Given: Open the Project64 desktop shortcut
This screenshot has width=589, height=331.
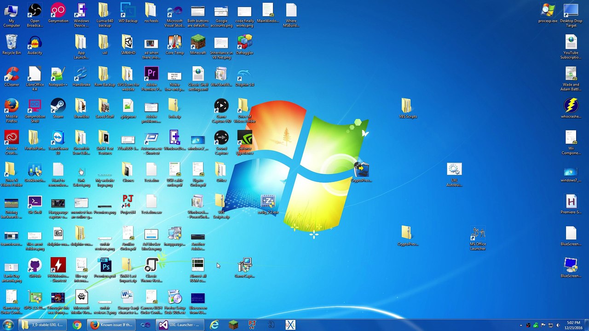Looking at the screenshot, I should (x=128, y=205).
